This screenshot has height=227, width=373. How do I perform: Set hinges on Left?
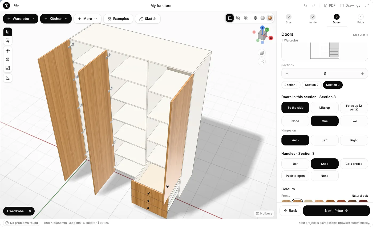point(325,140)
